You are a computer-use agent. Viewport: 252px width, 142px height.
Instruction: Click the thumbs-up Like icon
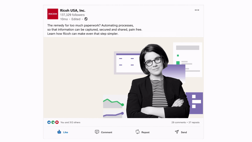(x=59, y=132)
